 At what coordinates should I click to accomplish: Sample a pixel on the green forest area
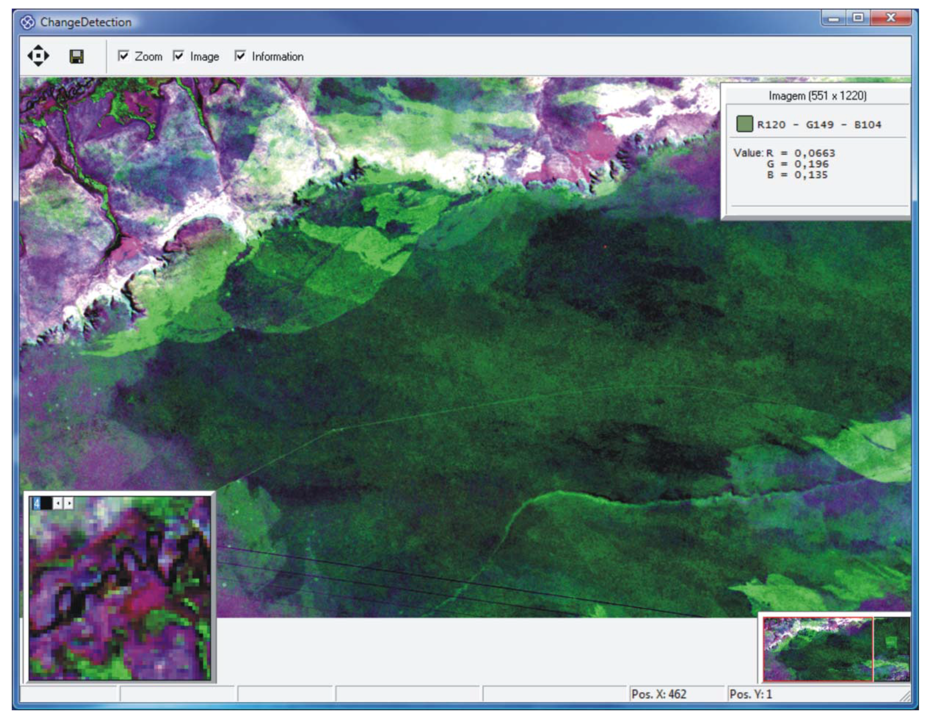tap(511, 384)
